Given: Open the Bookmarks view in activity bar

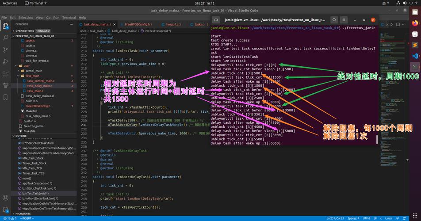Looking at the screenshot, I should tap(5, 97).
